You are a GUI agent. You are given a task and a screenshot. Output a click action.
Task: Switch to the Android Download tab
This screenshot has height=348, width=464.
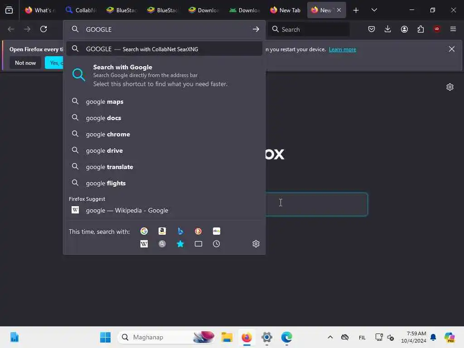point(244,10)
